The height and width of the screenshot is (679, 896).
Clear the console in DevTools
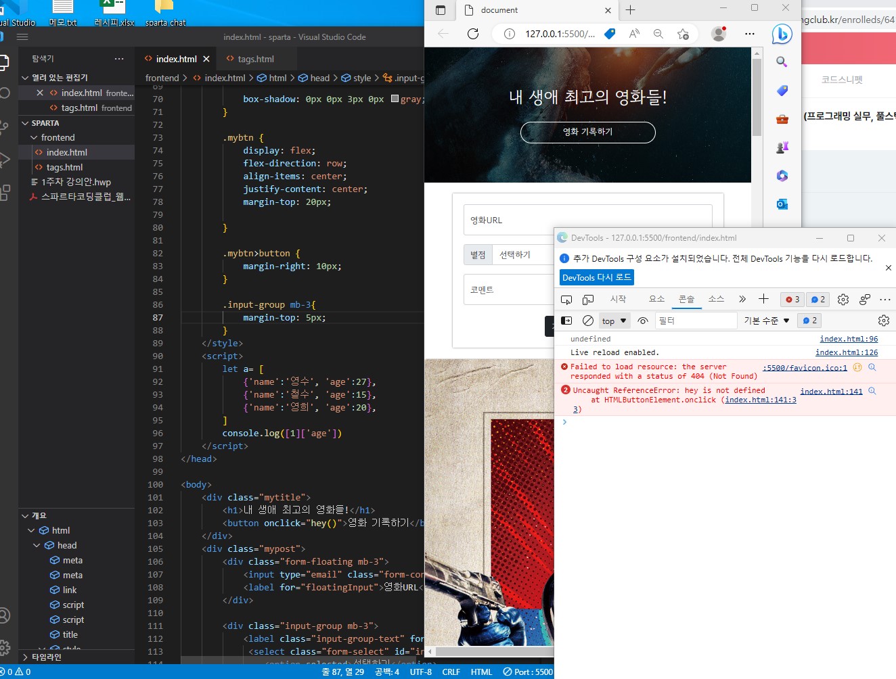pos(588,321)
